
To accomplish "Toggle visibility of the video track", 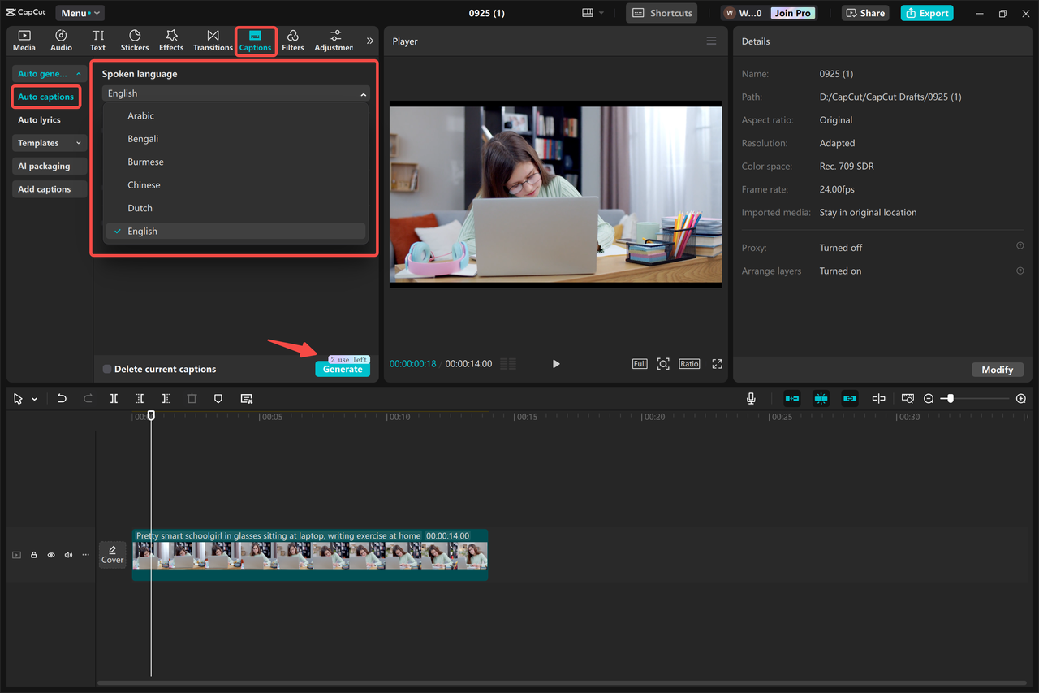I will point(50,554).
